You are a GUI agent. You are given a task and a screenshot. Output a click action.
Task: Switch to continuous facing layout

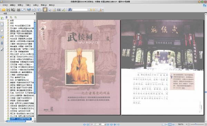(174, 124)
